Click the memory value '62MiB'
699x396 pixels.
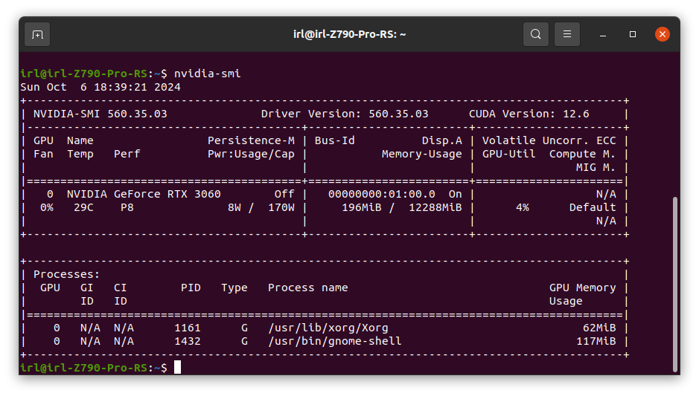pyautogui.click(x=599, y=328)
